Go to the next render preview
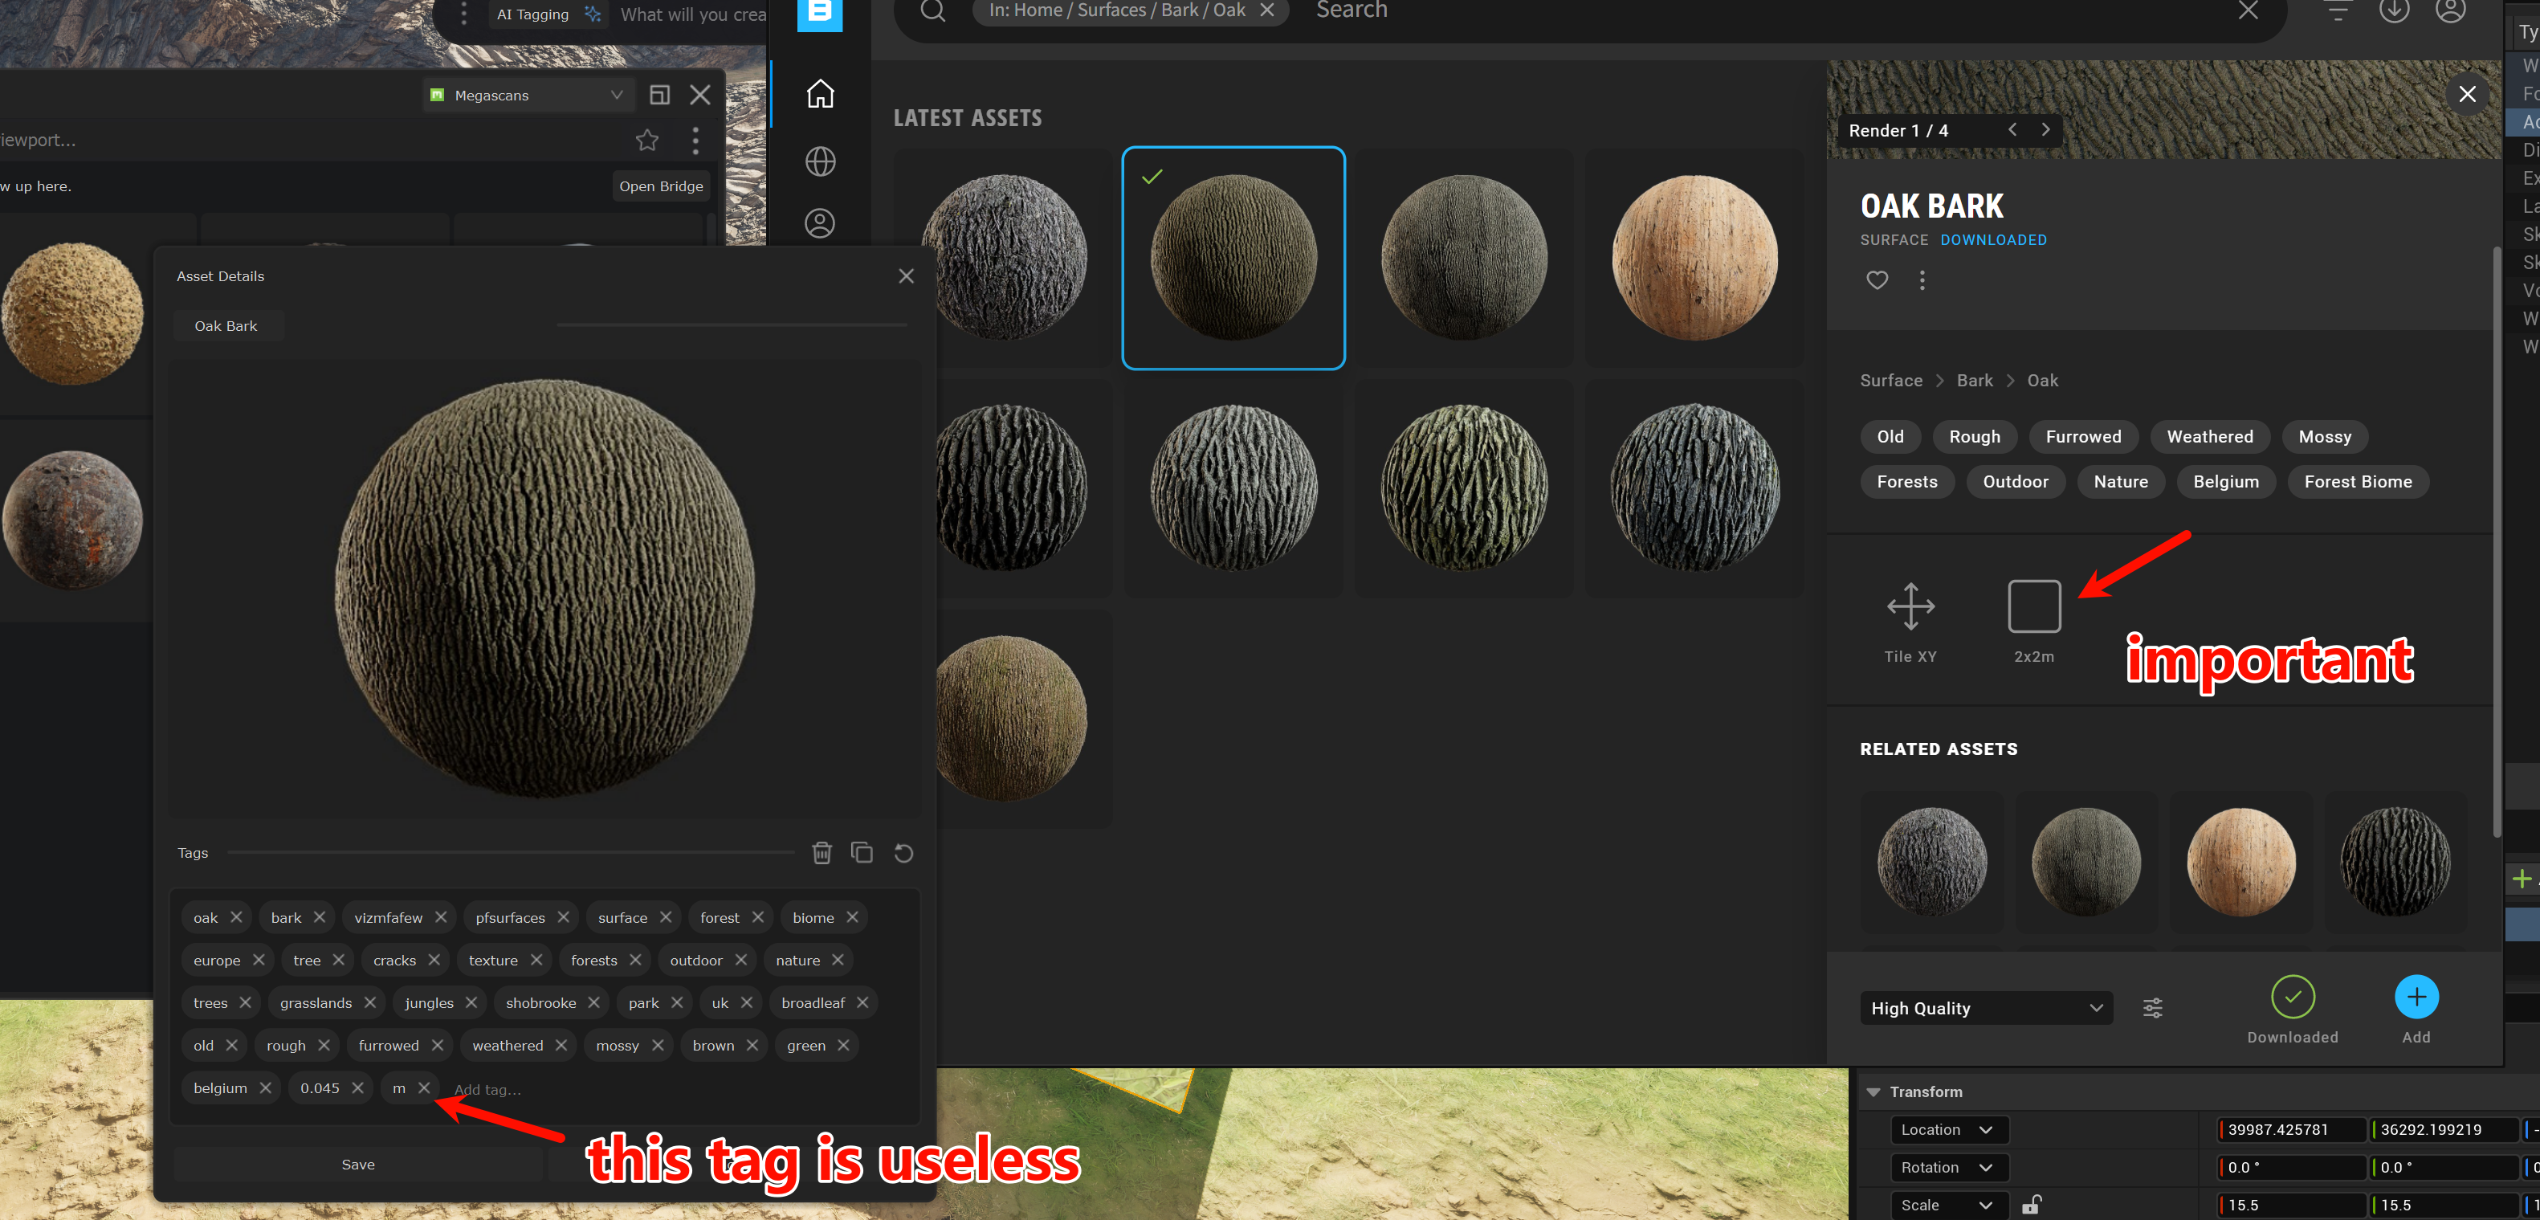 (2045, 130)
